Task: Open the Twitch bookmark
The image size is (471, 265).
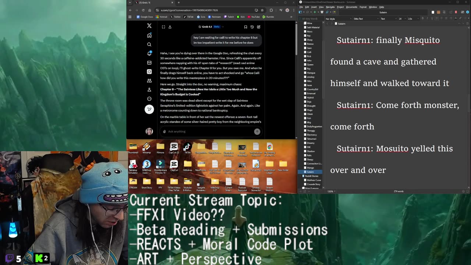Action: click(x=229, y=17)
